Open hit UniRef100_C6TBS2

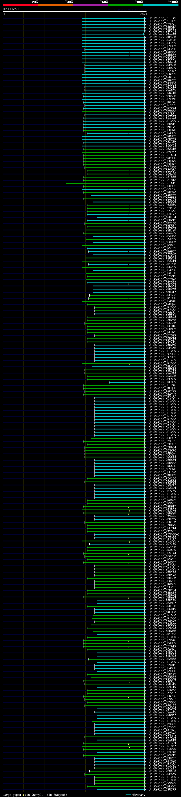(162, 21)
